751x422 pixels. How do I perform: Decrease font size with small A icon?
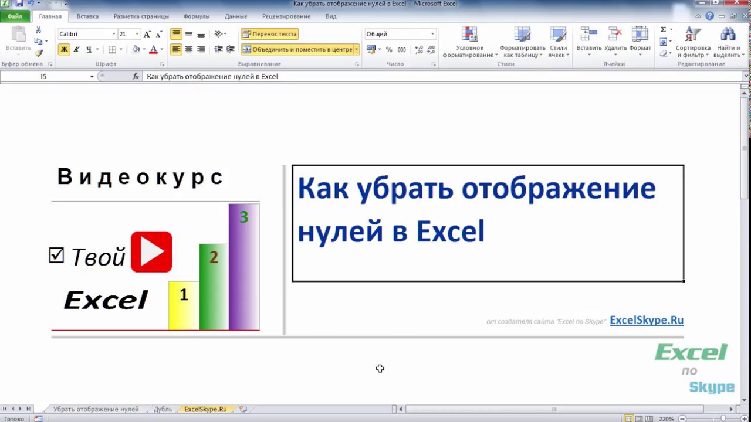coord(159,34)
